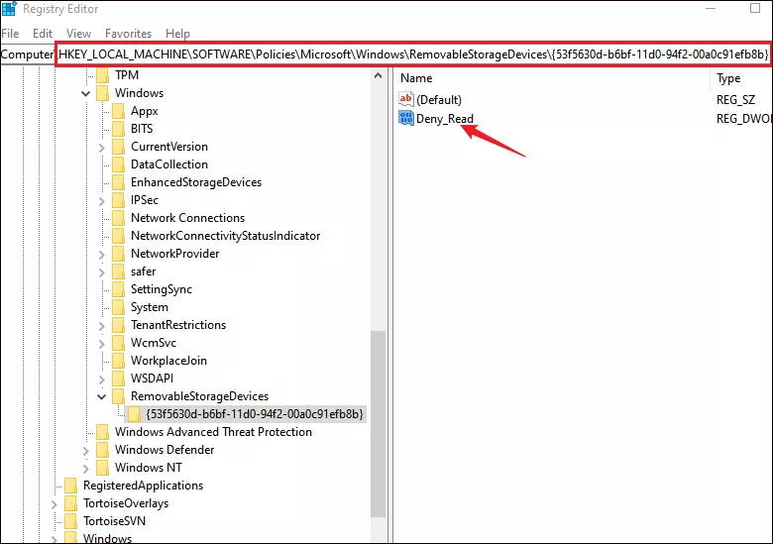
Task: Select the DataCollection key label
Action: tap(169, 164)
